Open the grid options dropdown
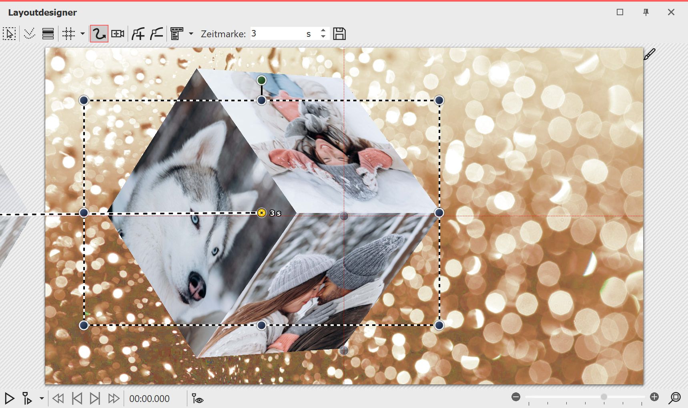The height and width of the screenshot is (408, 688). (x=82, y=34)
